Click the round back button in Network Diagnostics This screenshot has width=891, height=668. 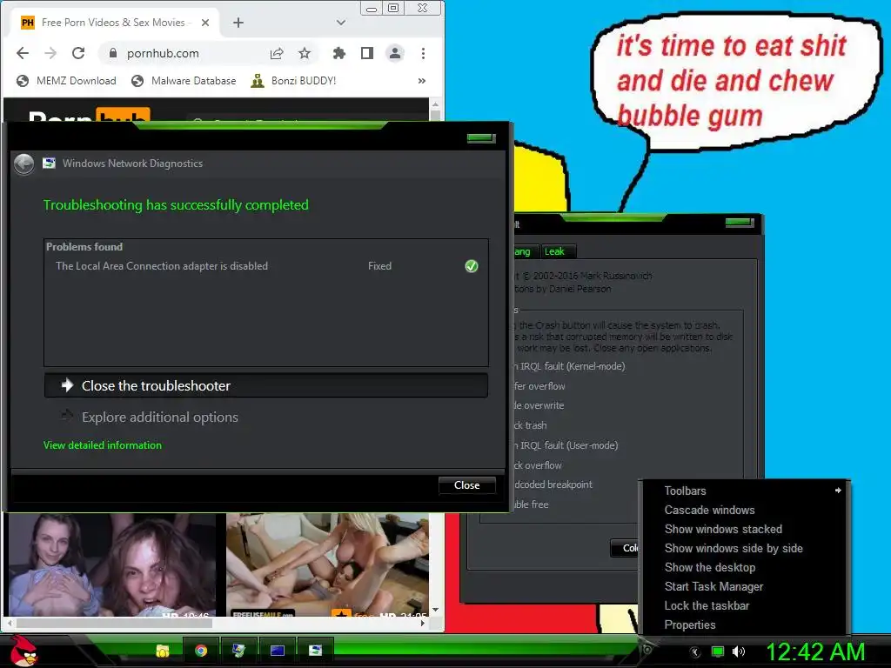[23, 164]
